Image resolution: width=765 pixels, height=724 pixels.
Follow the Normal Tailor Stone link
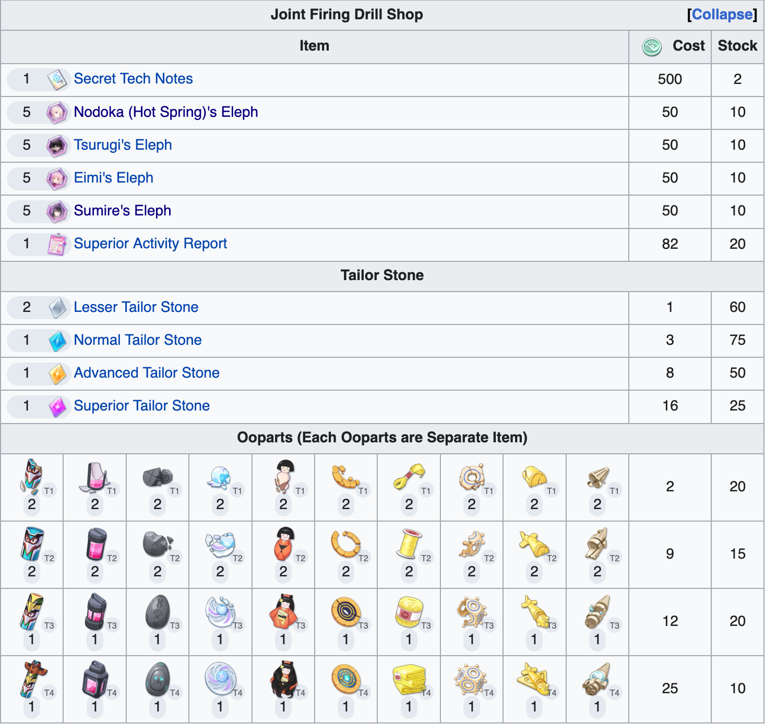pyautogui.click(x=138, y=340)
